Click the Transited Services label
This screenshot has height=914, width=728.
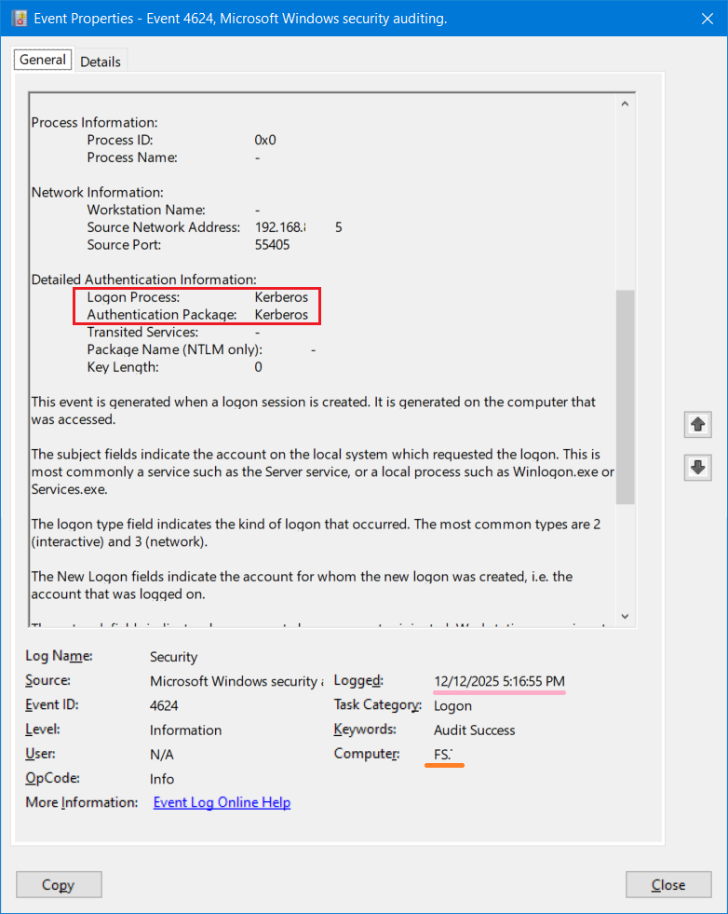coord(142,333)
